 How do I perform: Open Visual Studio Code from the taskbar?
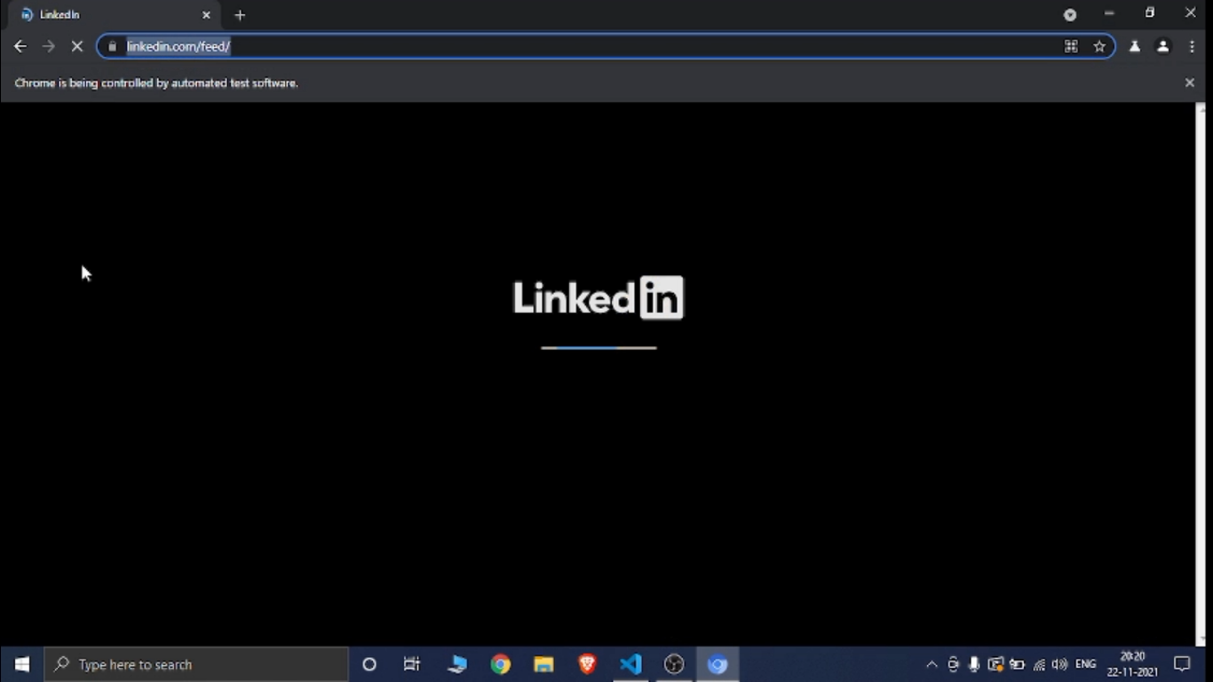pos(630,664)
